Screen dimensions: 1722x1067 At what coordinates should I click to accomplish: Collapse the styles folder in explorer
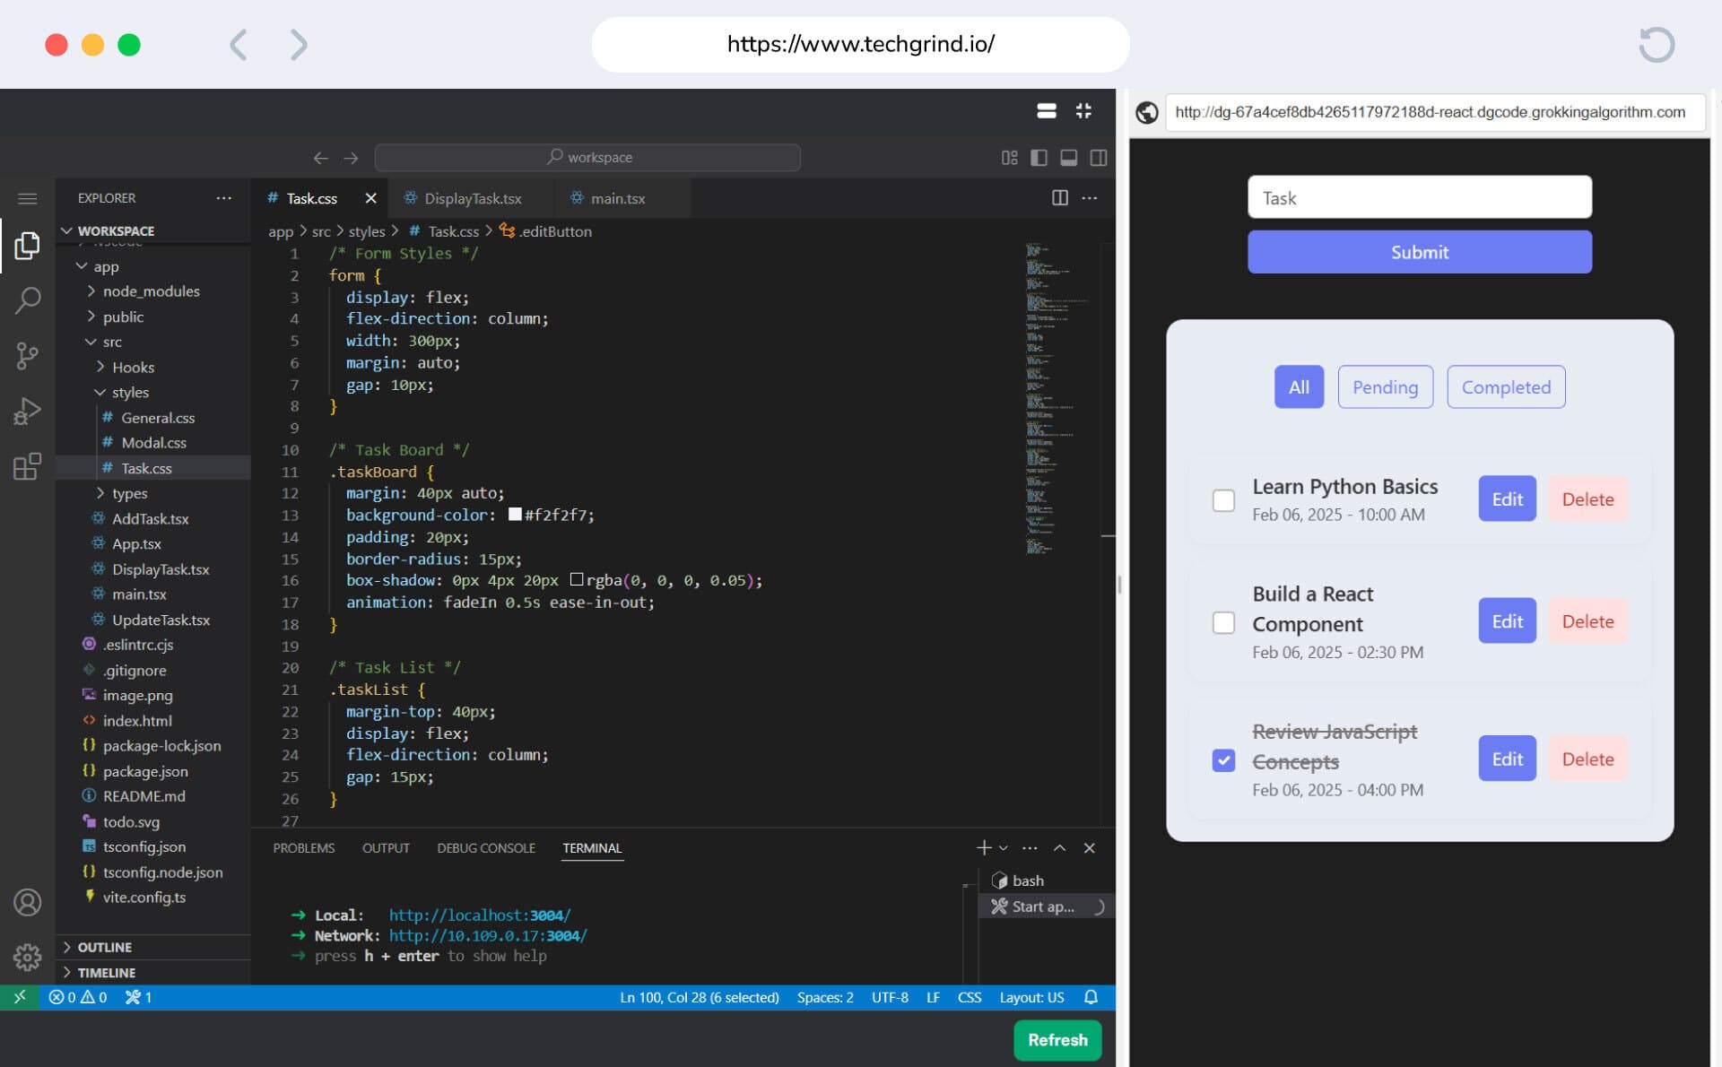[x=130, y=393]
